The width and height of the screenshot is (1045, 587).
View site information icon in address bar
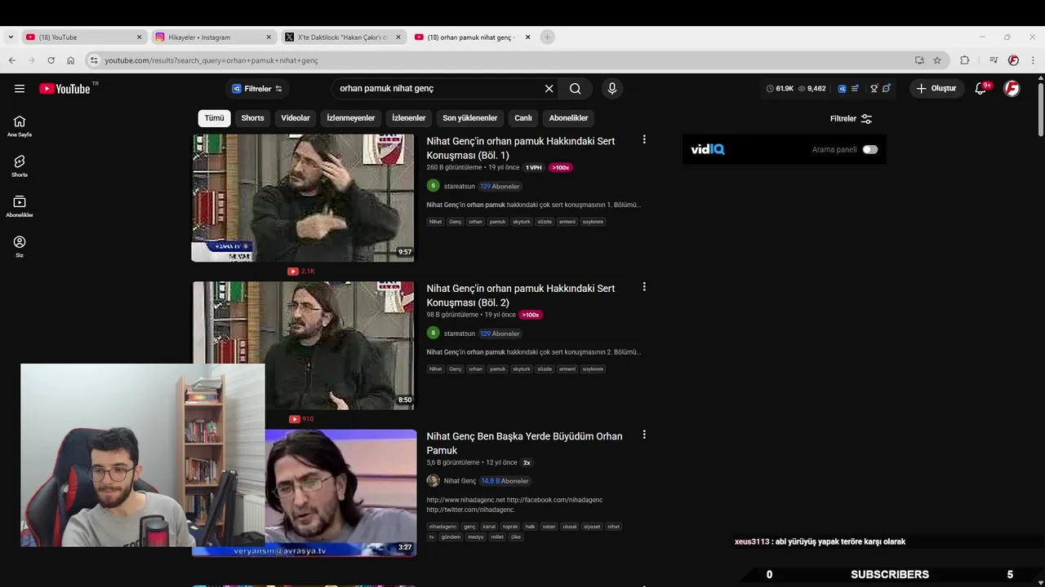[94, 60]
